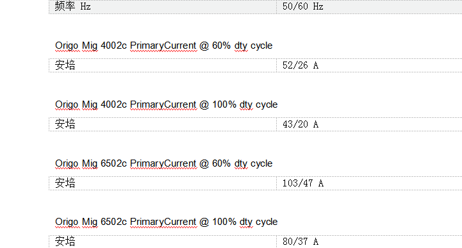Viewport: 462px width, 248px height.
Task: Click the 103/47 A value cell
Action: click(x=369, y=183)
